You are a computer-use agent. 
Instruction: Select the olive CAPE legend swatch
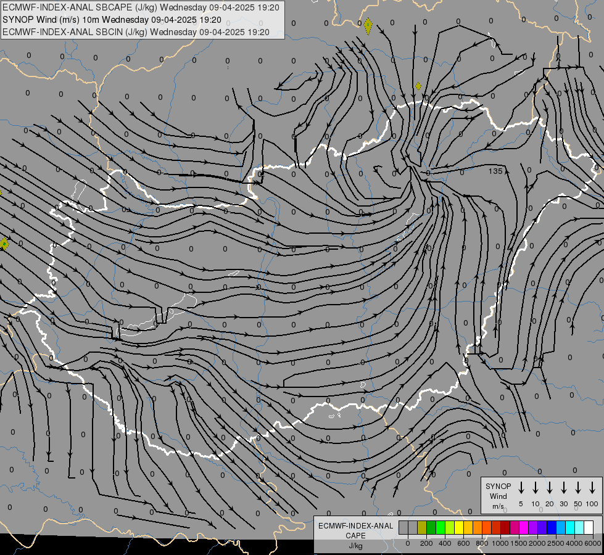[x=422, y=527]
